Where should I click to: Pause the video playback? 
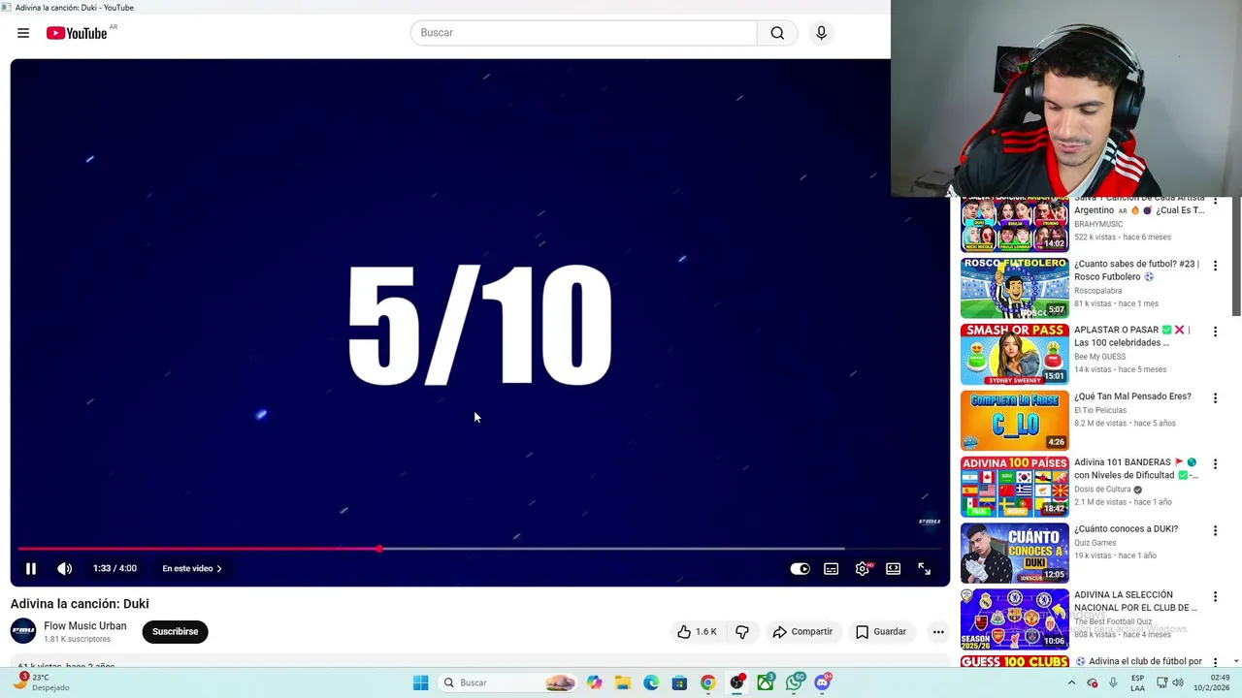31,569
